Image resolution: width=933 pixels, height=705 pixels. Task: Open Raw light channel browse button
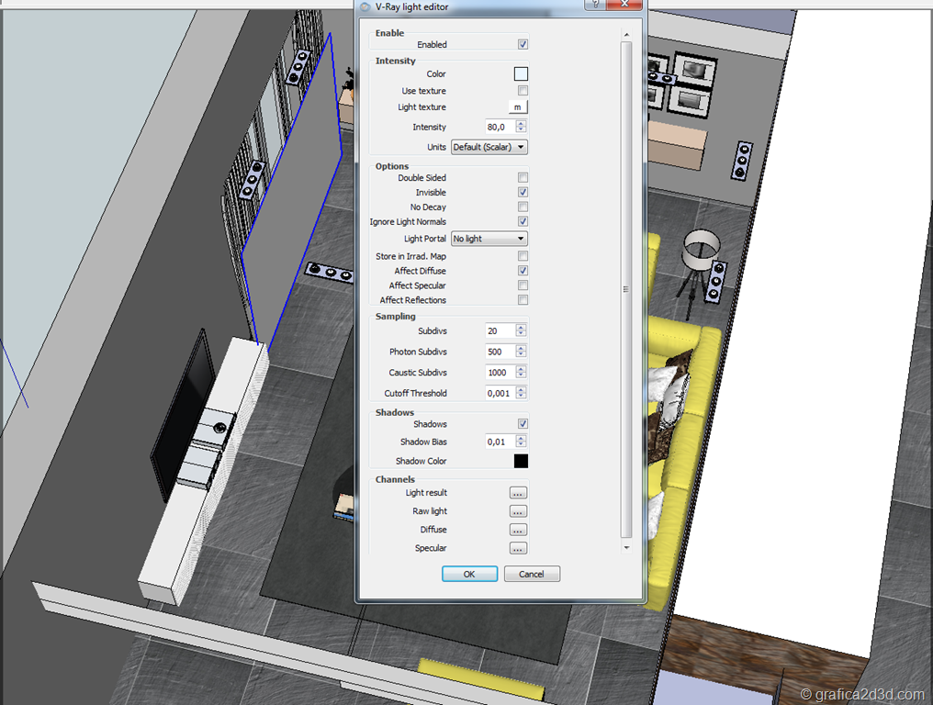pyautogui.click(x=518, y=511)
